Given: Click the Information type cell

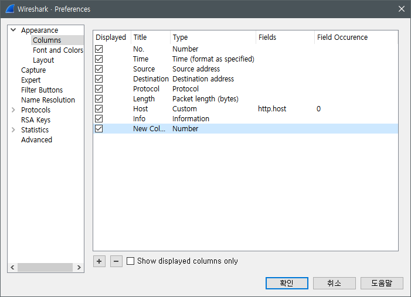Looking at the screenshot, I should coord(191,119).
